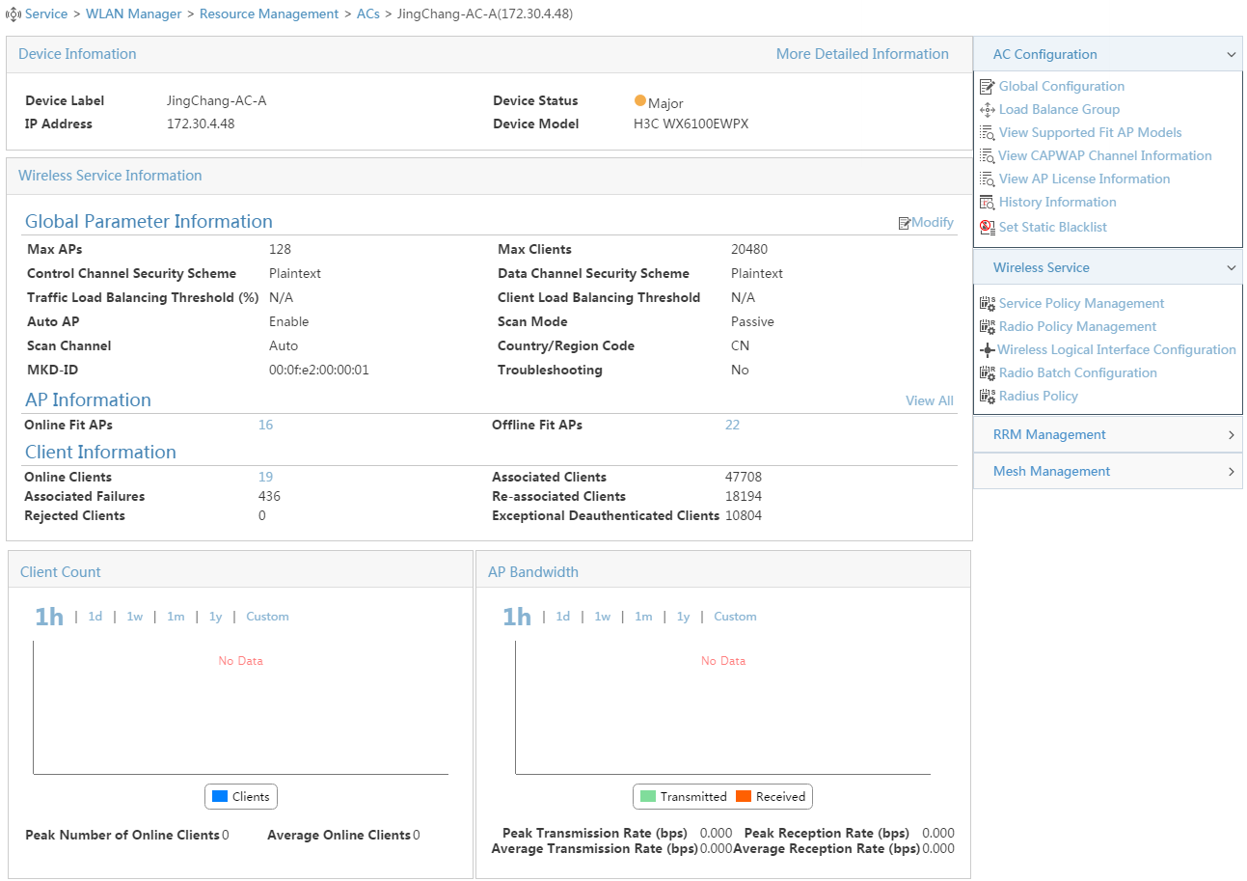The height and width of the screenshot is (881, 1247).
Task: Click the View Supported Fit AP Models icon
Action: coord(987,133)
